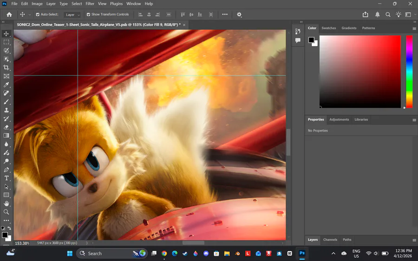Select the Horizontal Type tool
Screen dimensions: 418x261
(x=7, y=178)
